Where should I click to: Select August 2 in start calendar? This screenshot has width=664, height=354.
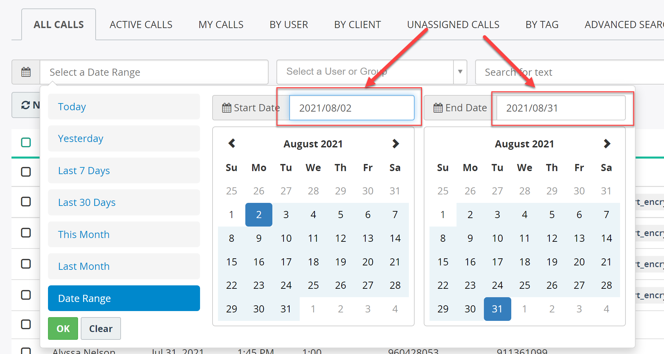[x=259, y=215]
